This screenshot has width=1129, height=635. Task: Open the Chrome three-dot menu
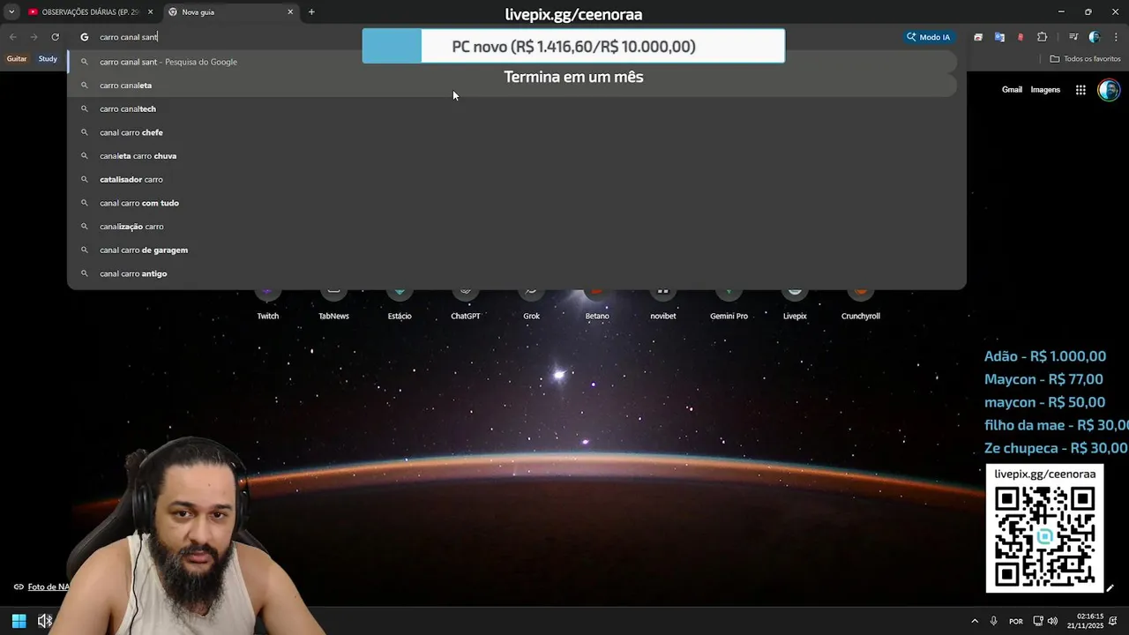pyautogui.click(x=1116, y=37)
